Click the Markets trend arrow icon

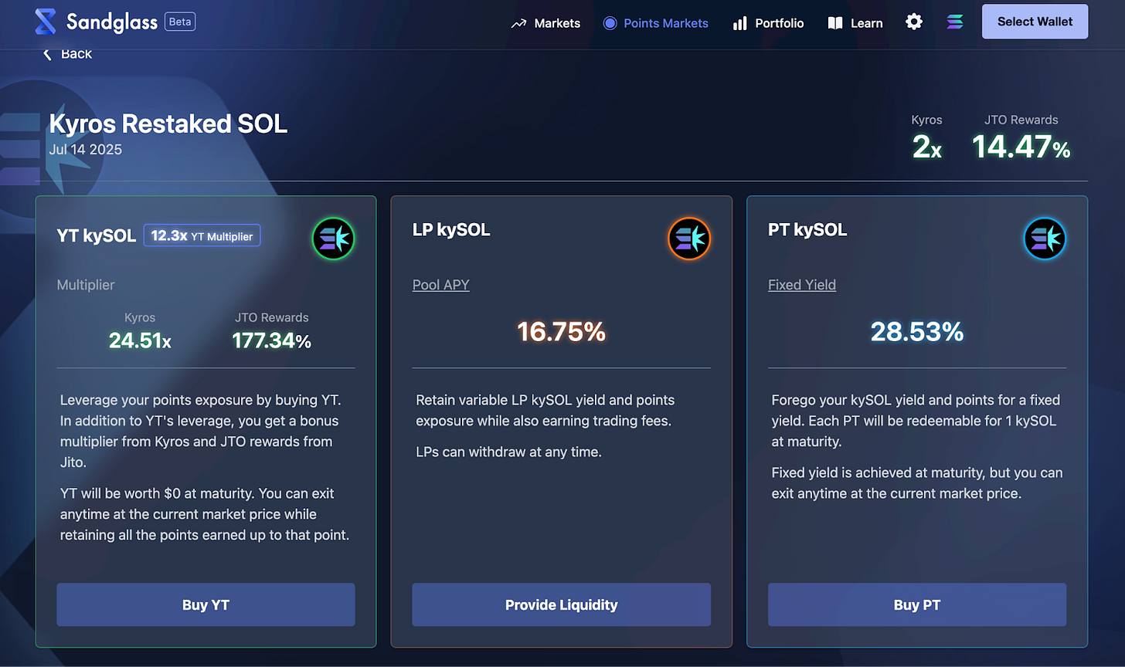(518, 23)
